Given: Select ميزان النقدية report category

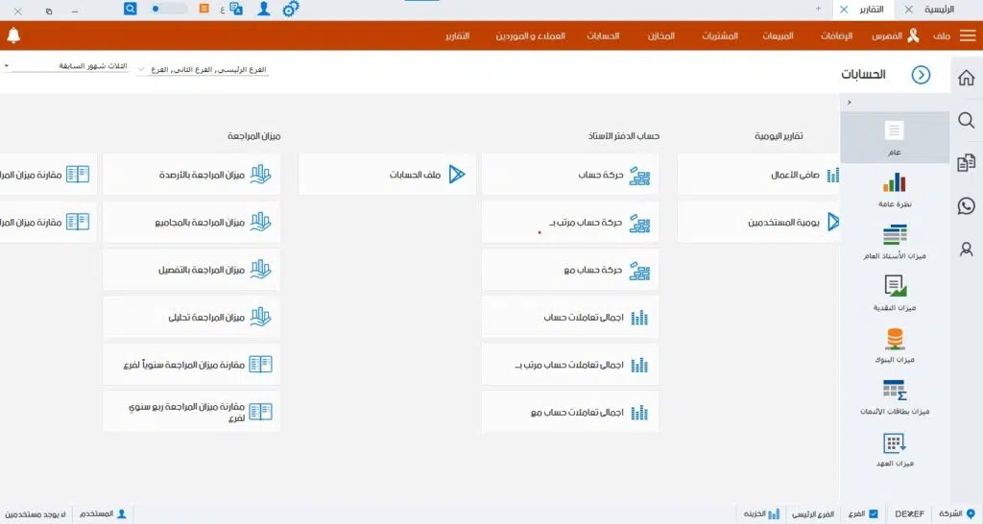Looking at the screenshot, I should coord(895,293).
